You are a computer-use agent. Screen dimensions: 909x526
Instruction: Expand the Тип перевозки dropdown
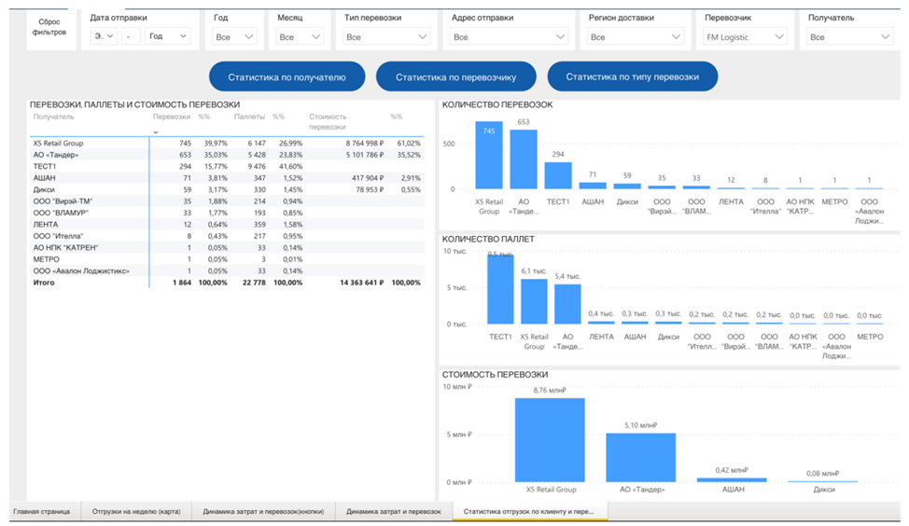(x=385, y=36)
